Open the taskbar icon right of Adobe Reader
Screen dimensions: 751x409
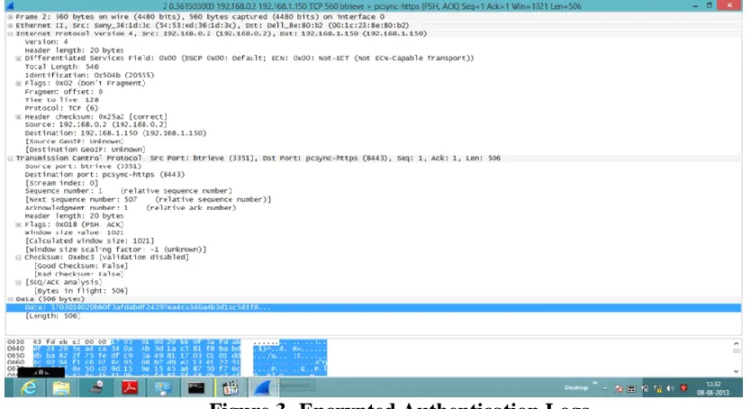[x=163, y=387]
